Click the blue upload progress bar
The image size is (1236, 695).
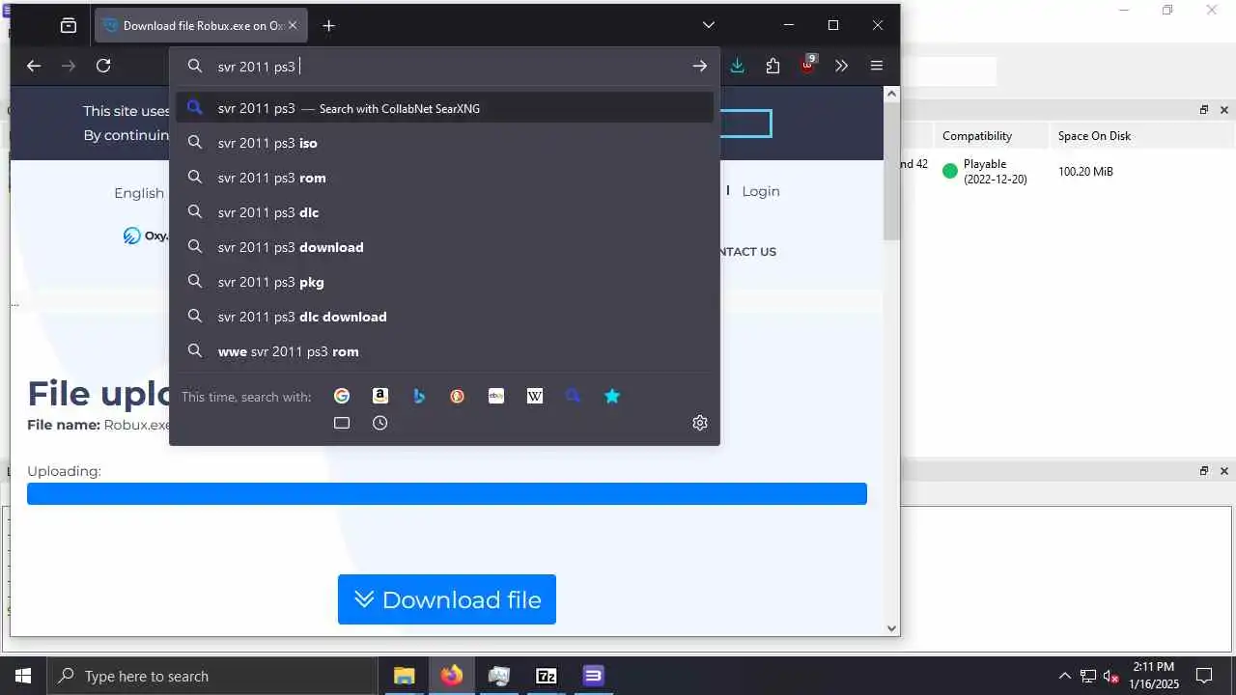point(447,493)
